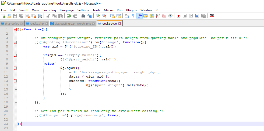
Task: Create a new document with the New icon
Action: pyautogui.click(x=3, y=16)
